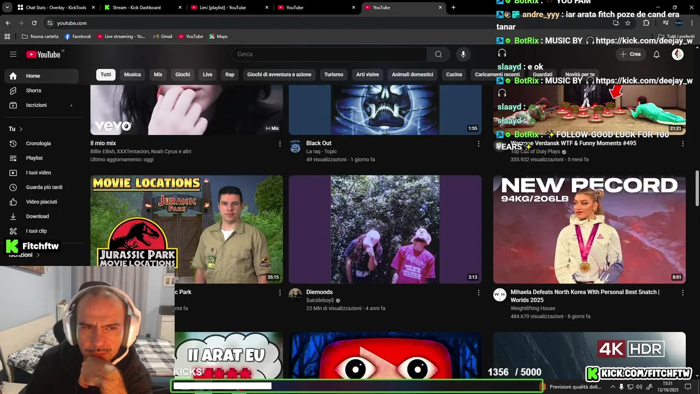Click the Cerca search field

tap(329, 54)
